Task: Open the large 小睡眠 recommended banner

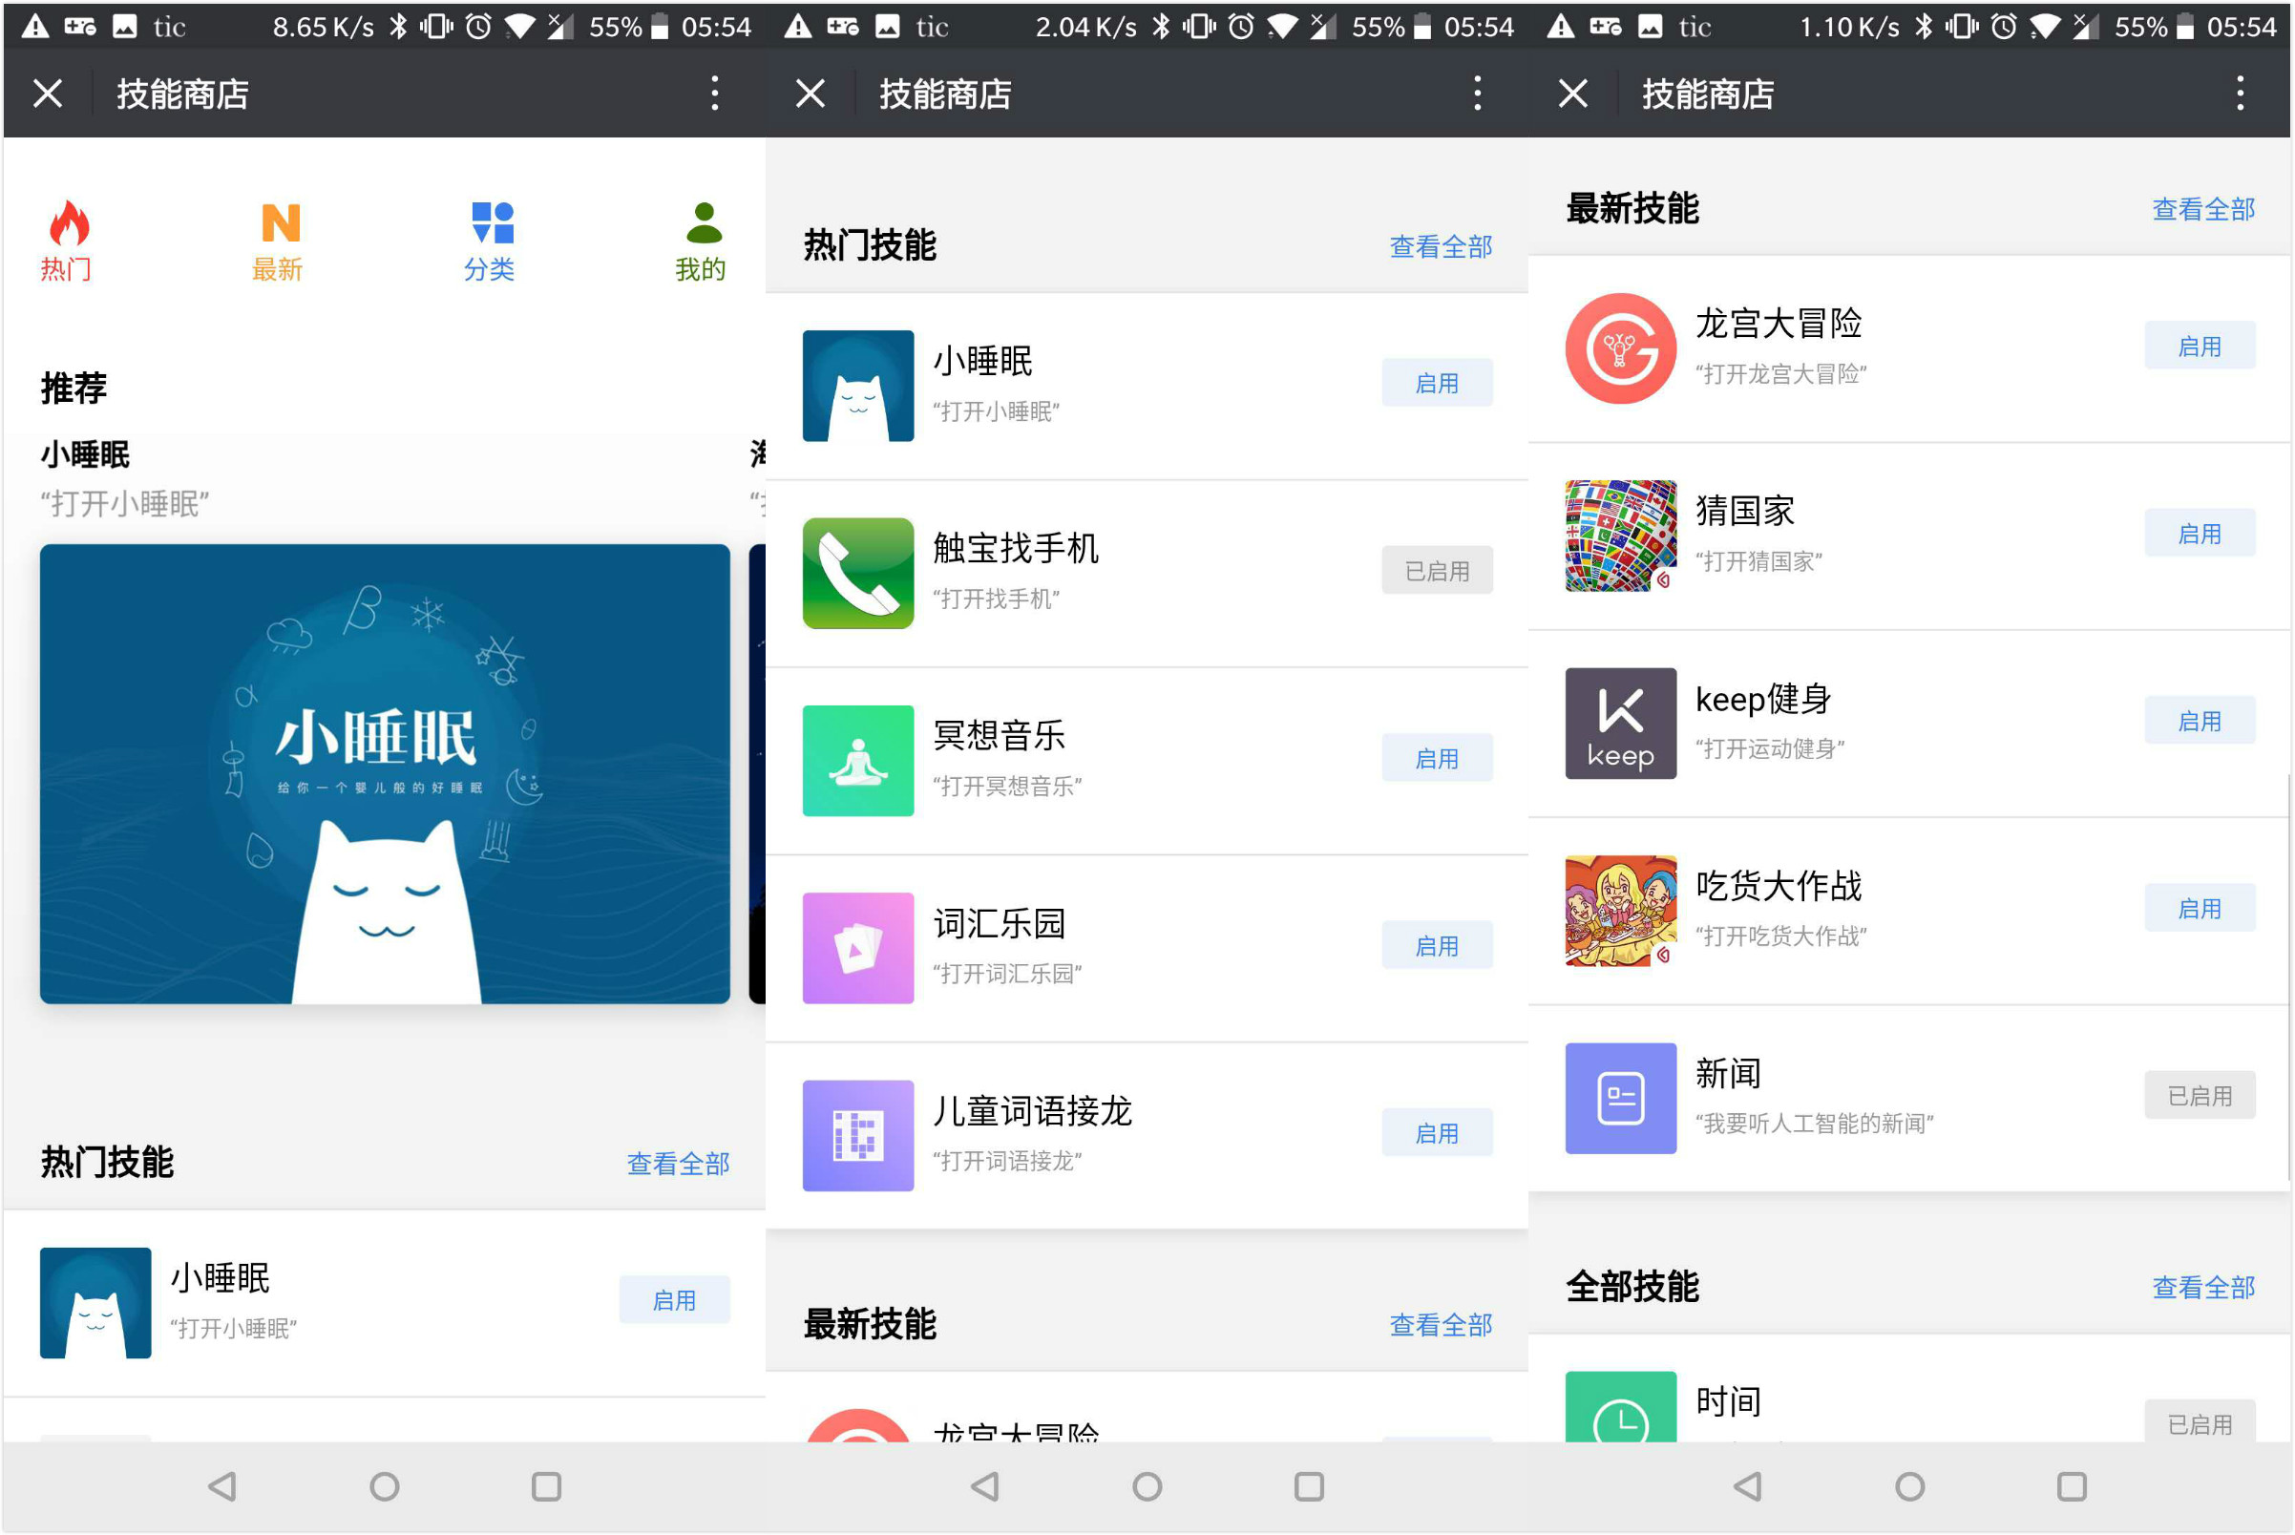Action: pyautogui.click(x=385, y=773)
